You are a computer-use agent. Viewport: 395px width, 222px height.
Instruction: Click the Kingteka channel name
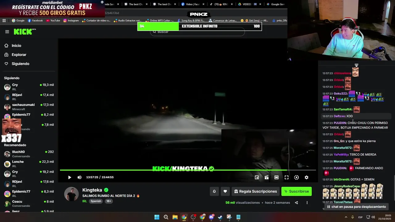[x=92, y=190]
